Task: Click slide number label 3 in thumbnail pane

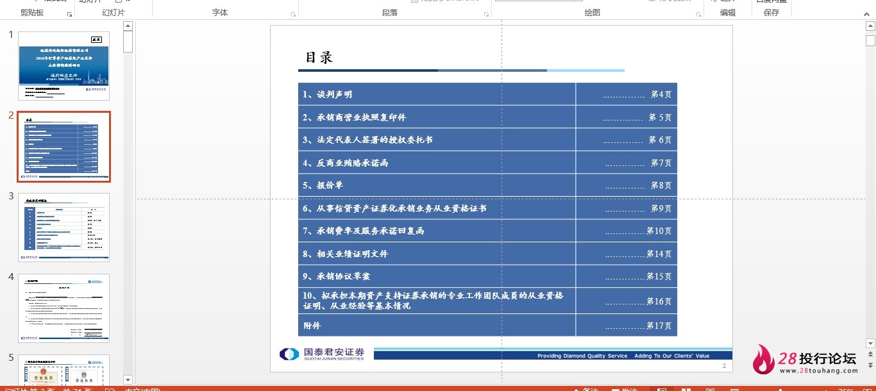Action: [11, 196]
